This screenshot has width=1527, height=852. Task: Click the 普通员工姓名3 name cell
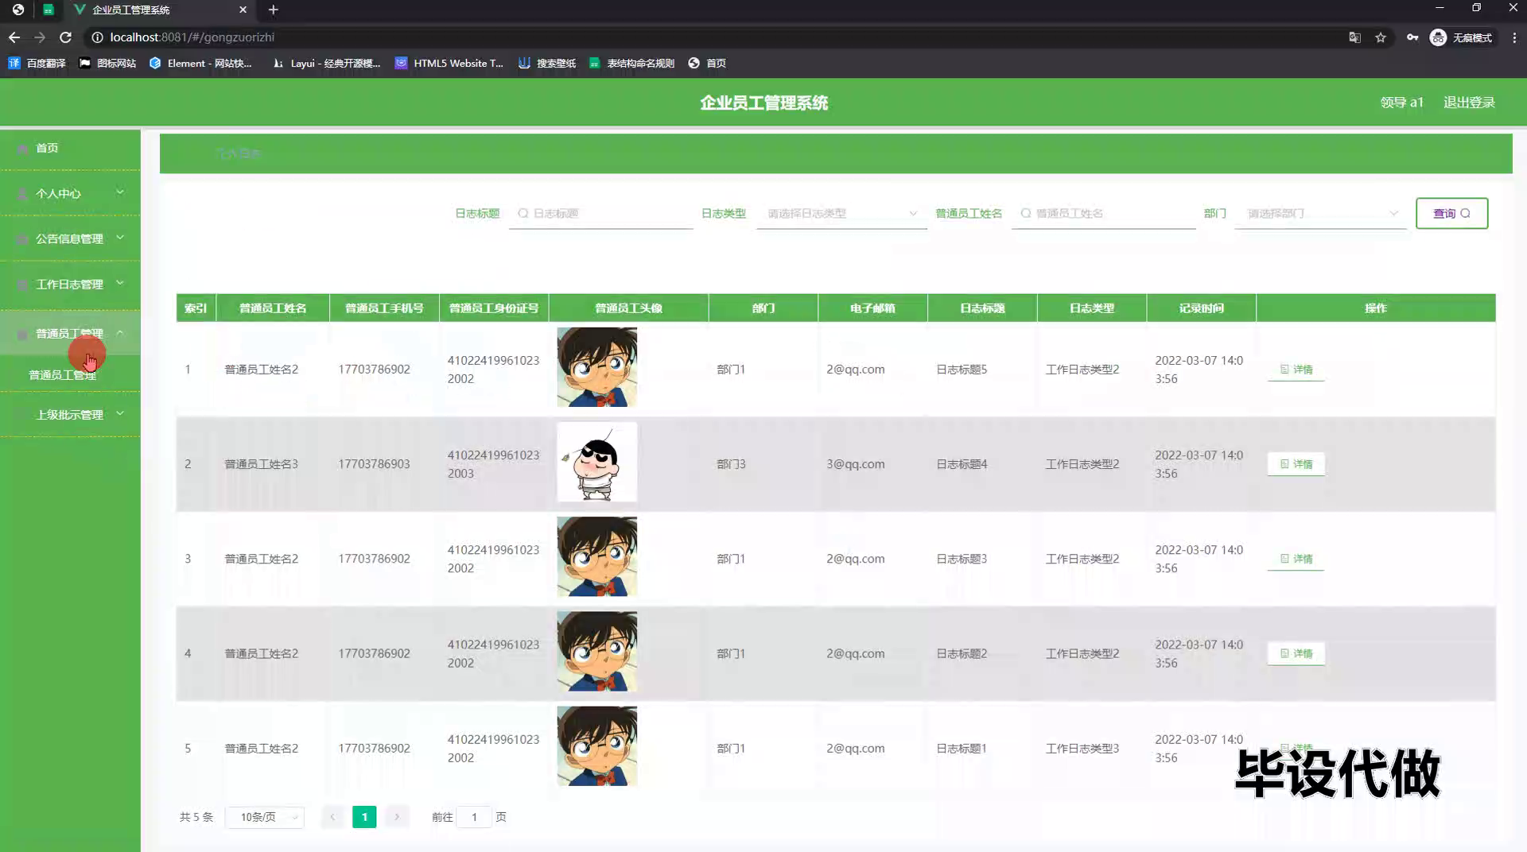click(x=261, y=464)
